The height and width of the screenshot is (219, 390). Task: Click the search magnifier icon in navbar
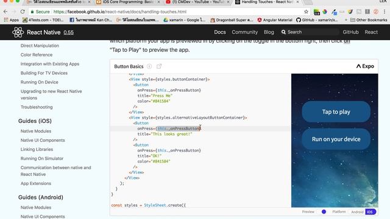283,32
